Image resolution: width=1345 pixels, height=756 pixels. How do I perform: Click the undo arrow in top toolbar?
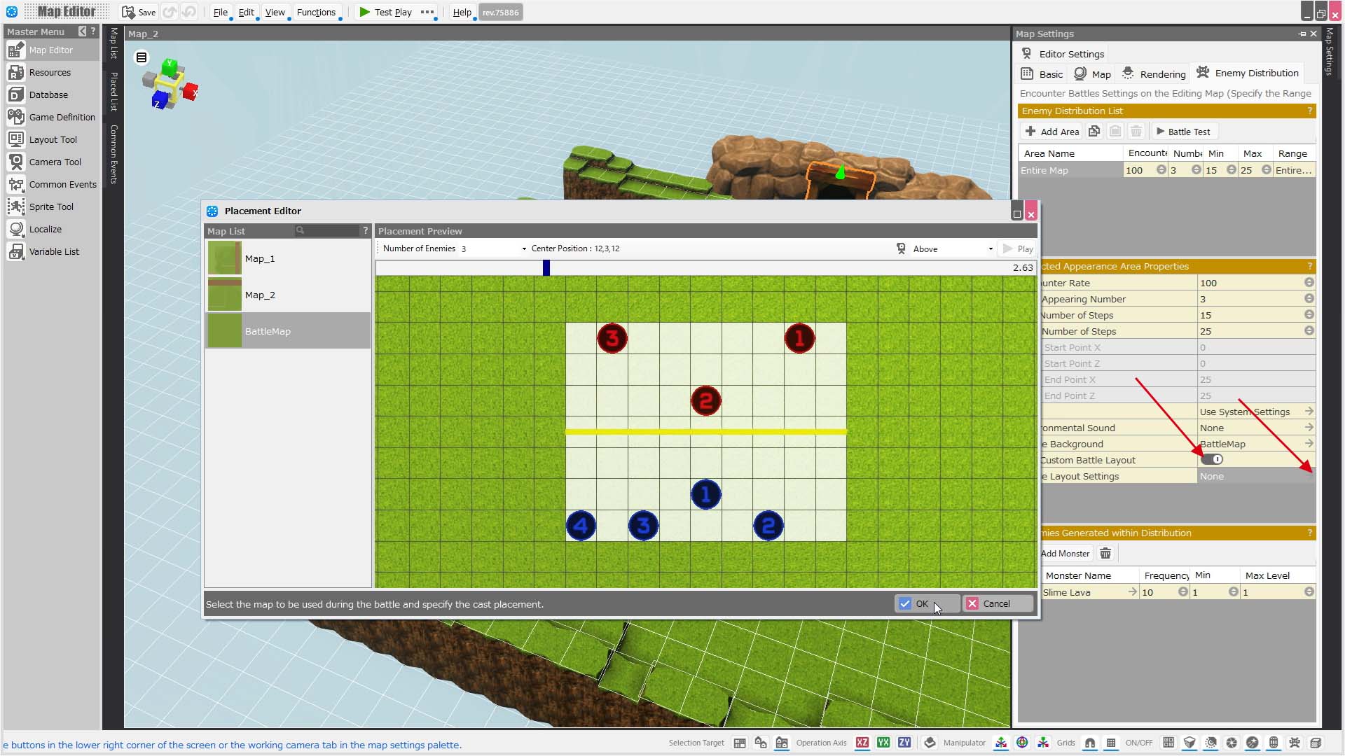click(170, 13)
